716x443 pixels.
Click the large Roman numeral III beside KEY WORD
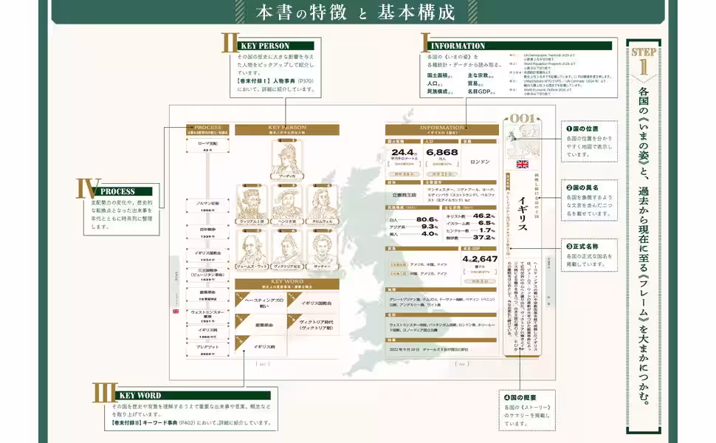(105, 392)
